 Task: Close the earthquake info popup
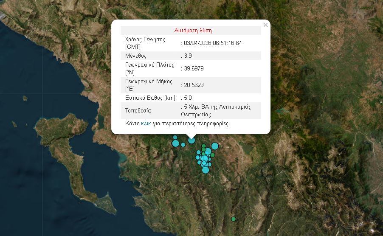[265, 25]
